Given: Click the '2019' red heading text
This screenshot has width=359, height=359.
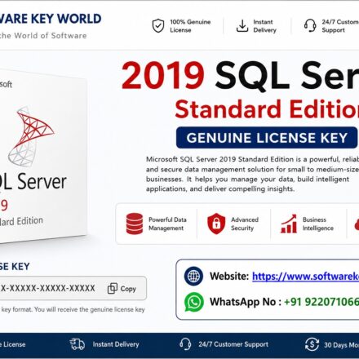Looking at the screenshot, I should point(162,76).
